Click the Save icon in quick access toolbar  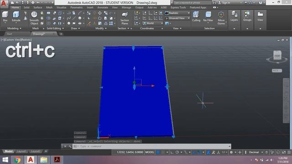tap(22, 3)
